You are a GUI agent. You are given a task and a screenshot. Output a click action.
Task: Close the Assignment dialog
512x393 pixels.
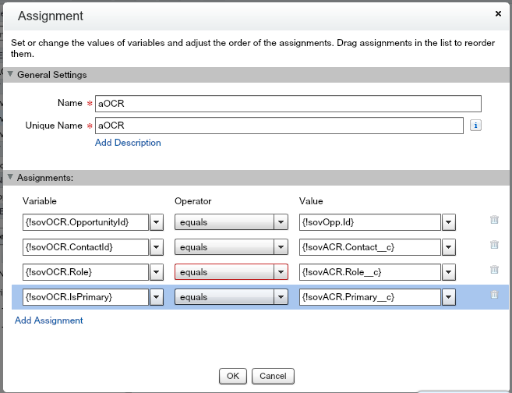click(x=499, y=14)
